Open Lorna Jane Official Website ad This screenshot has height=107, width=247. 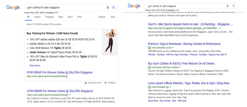coord(189,83)
